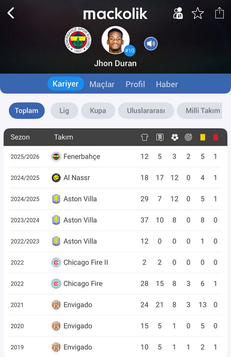Switch to the Maçlar tab

pyautogui.click(x=102, y=84)
